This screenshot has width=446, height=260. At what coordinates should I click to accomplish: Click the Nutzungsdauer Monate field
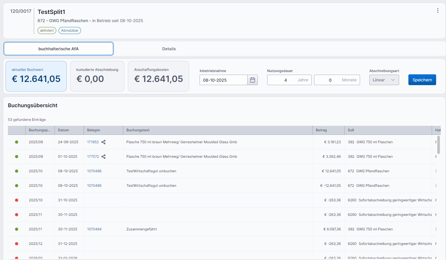coord(330,80)
